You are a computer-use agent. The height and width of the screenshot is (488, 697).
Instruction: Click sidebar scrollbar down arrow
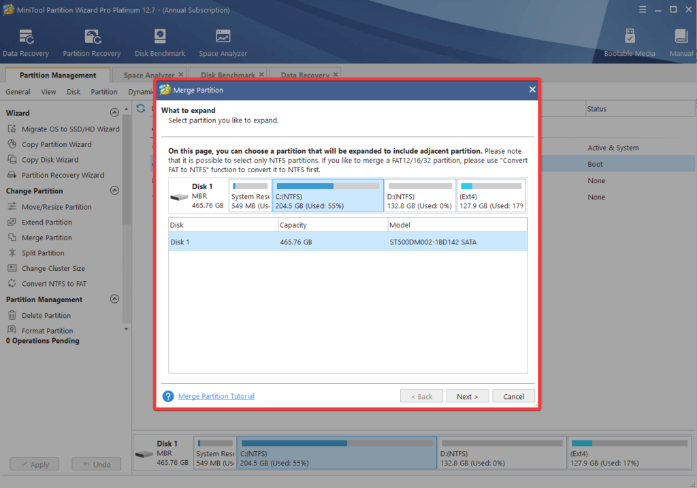(x=126, y=329)
